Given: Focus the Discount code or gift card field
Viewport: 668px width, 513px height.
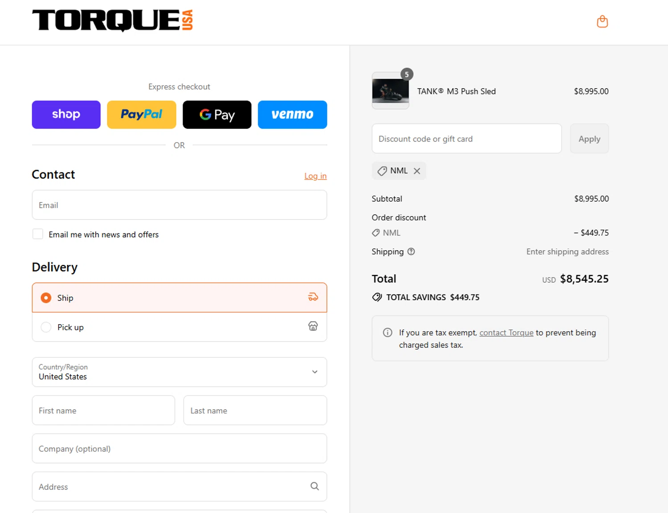Looking at the screenshot, I should click(467, 138).
